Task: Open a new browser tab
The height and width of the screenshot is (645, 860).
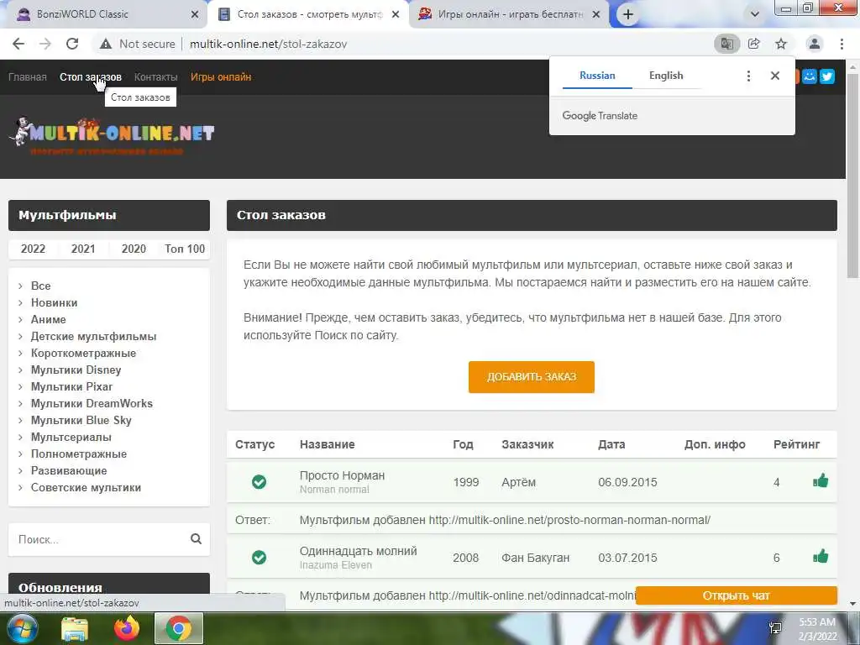Action: (x=628, y=15)
